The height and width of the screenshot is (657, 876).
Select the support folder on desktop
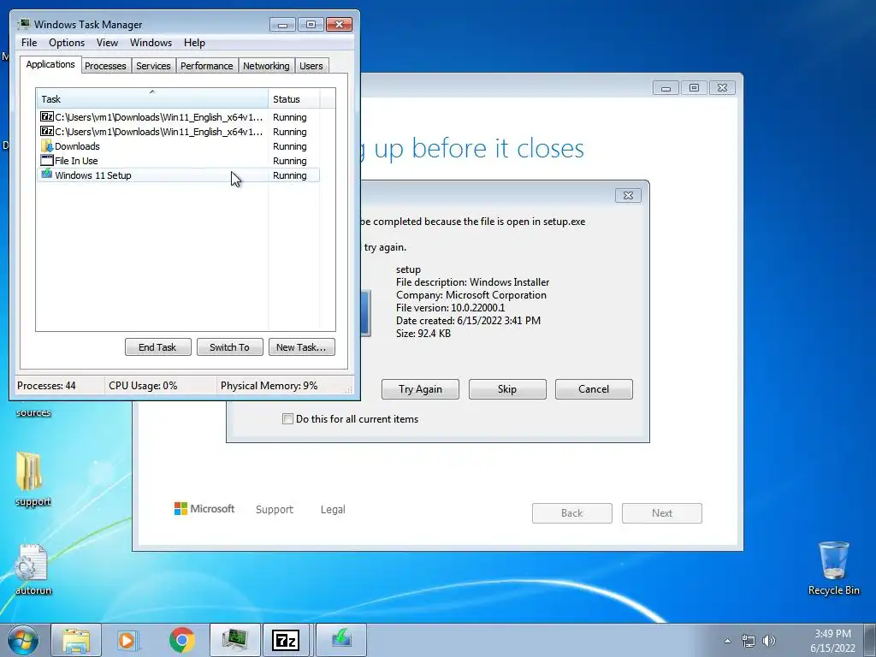(x=33, y=479)
